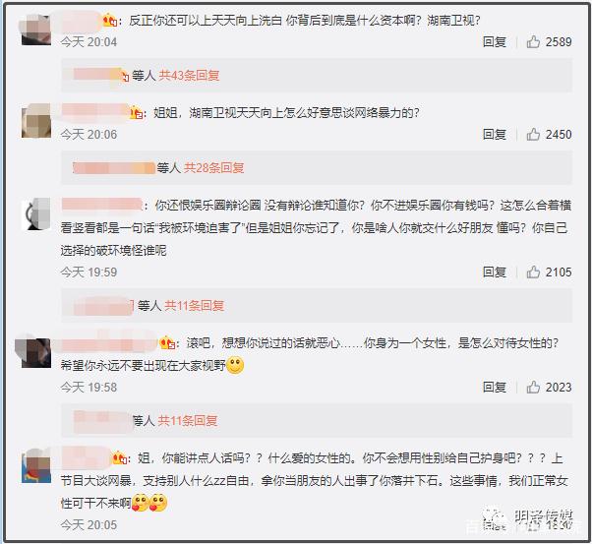Viewport: 592px width, 544px height.
Task: Like the comment with 2105 likes
Action: [533, 272]
